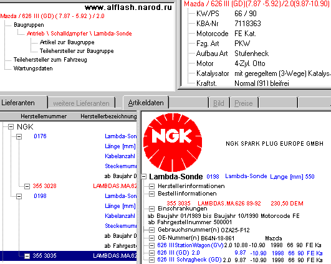Collapse the 0198 article node
331x264 pixels.
coord(19,196)
